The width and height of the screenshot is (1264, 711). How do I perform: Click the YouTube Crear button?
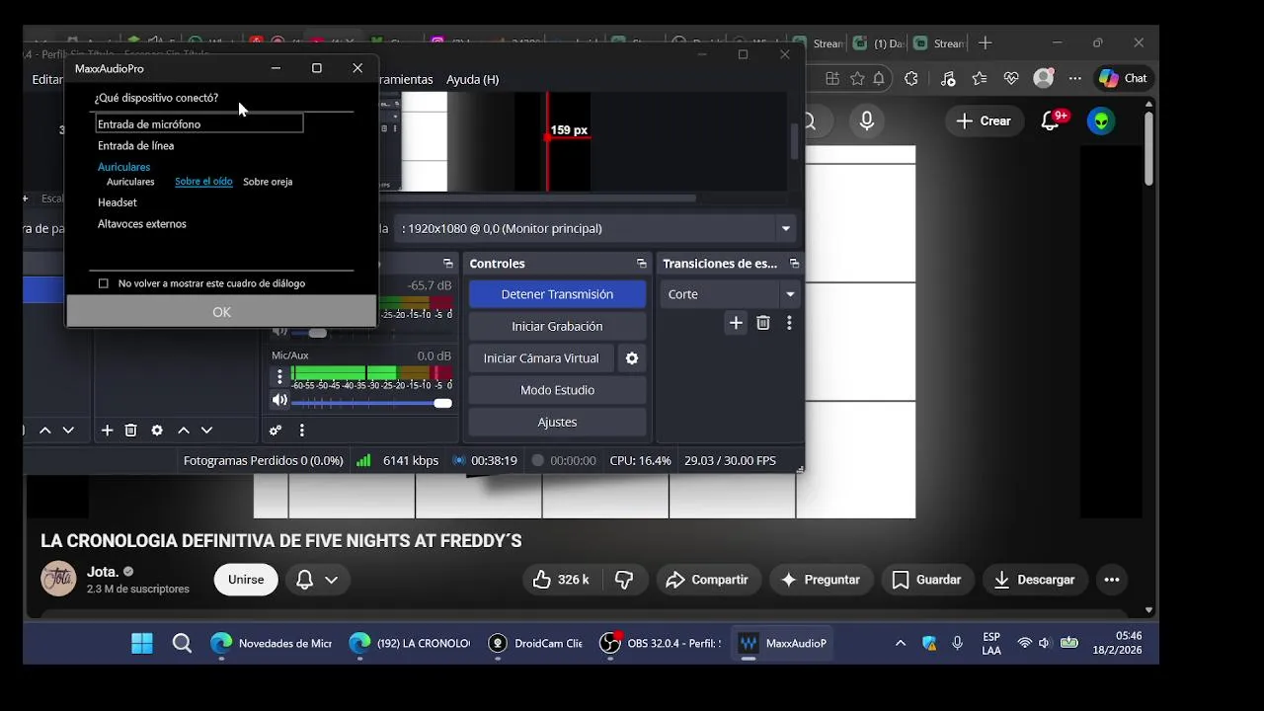pyautogui.click(x=984, y=121)
